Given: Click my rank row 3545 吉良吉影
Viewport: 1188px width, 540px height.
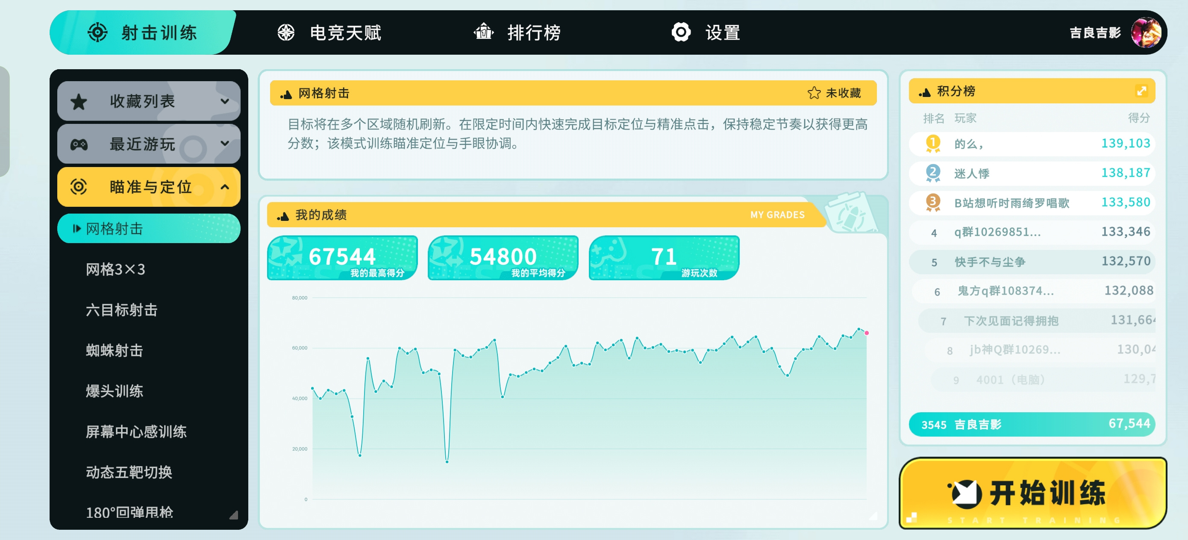Looking at the screenshot, I should 1032,424.
